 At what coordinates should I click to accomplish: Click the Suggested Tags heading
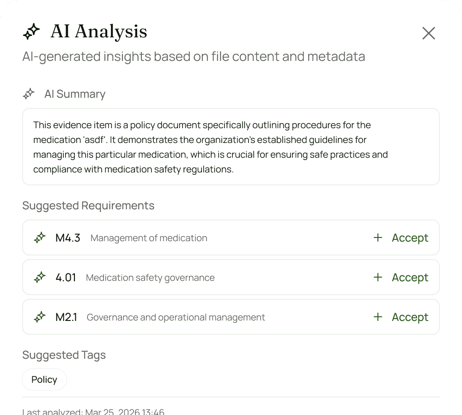64,355
